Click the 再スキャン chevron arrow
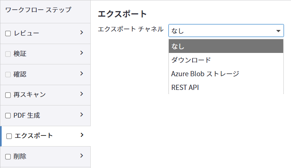The image size is (291, 168). coord(81,94)
